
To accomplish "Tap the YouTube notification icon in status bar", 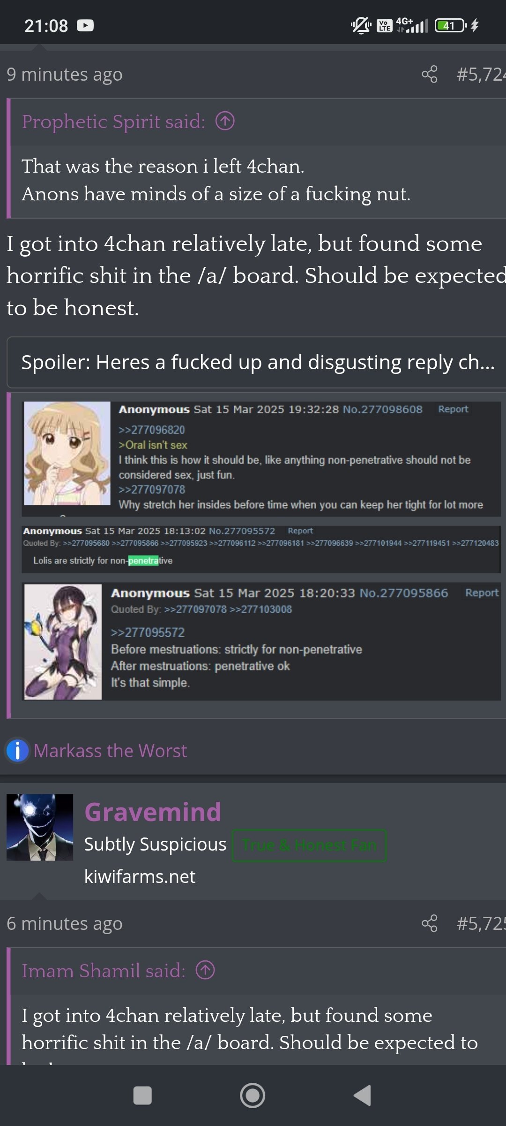I will point(85,25).
